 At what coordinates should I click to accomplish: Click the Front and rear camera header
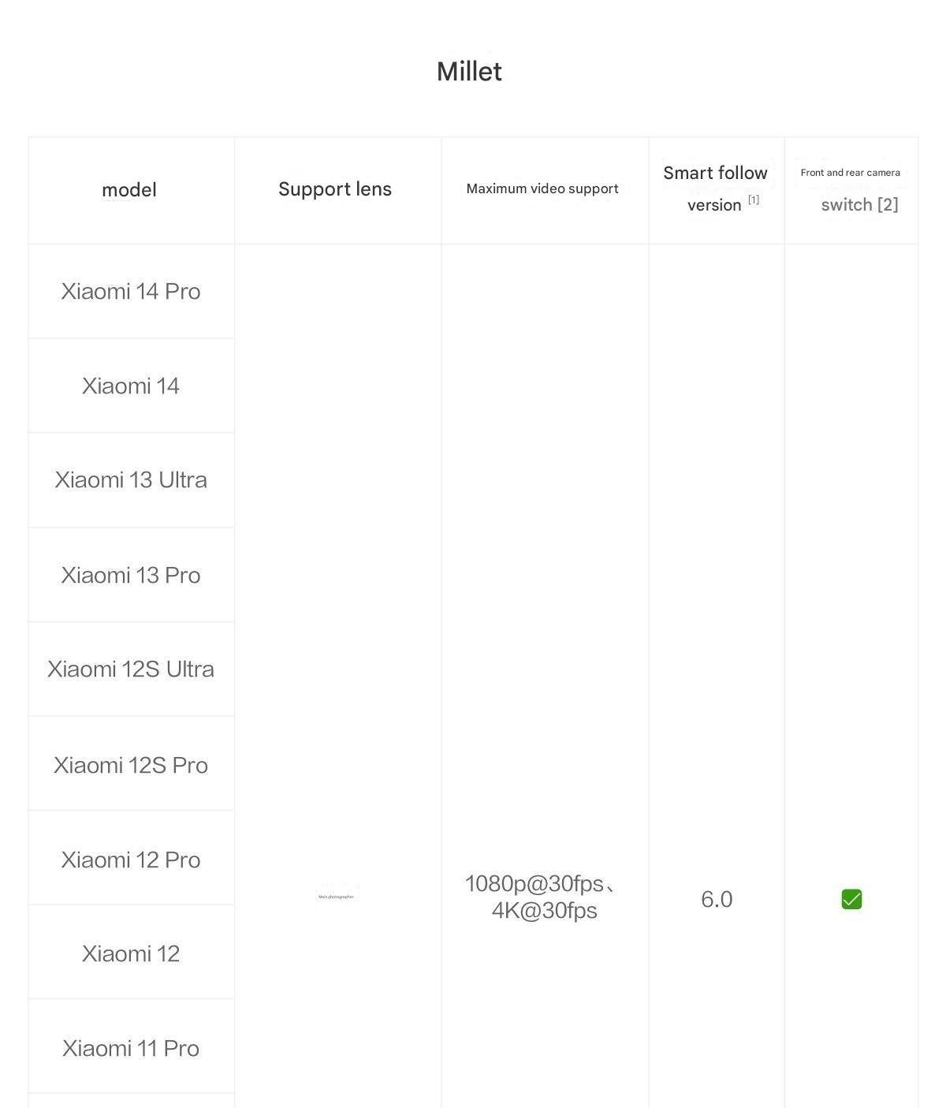851,173
